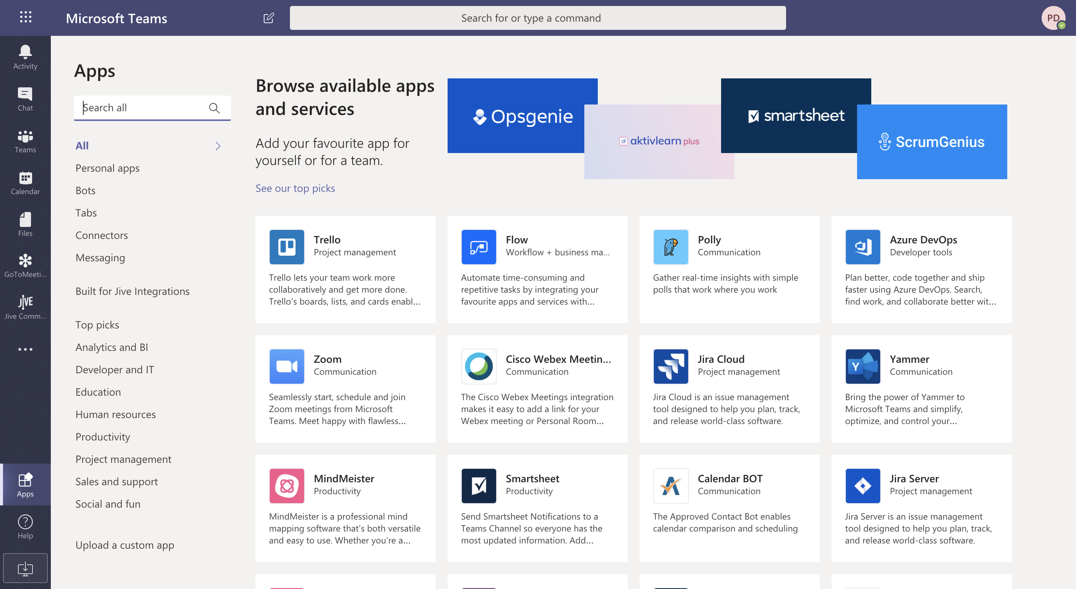The image size is (1076, 589).
Task: Expand the Analytics and BI category
Action: (x=112, y=347)
